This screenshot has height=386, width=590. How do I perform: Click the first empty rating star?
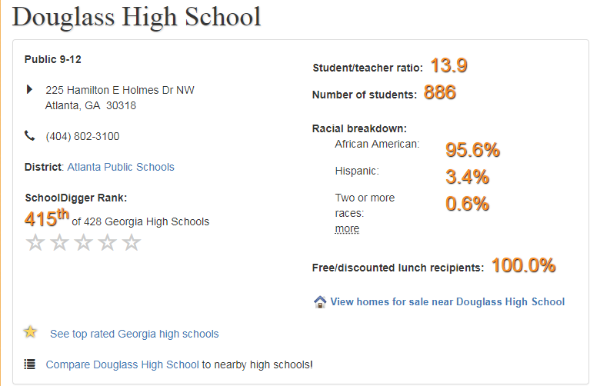coord(35,243)
